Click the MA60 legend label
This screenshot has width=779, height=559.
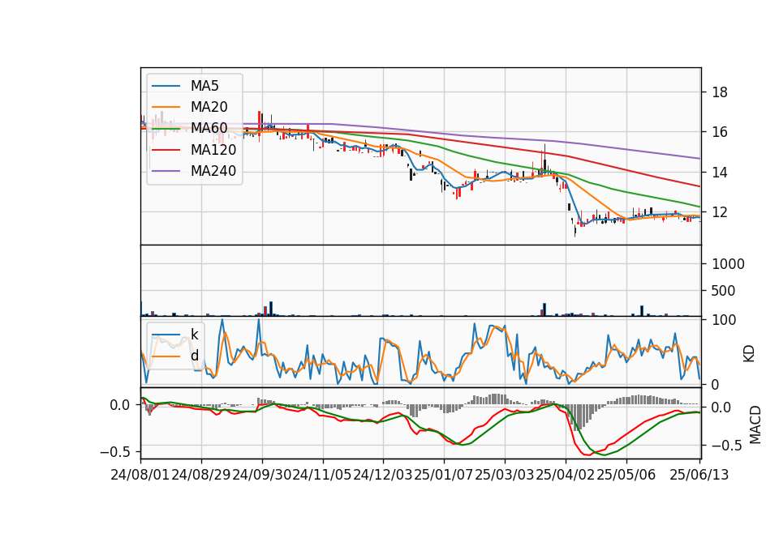point(209,129)
